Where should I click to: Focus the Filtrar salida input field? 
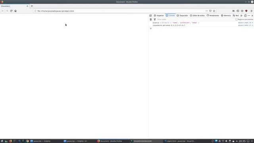[x=195, y=19]
